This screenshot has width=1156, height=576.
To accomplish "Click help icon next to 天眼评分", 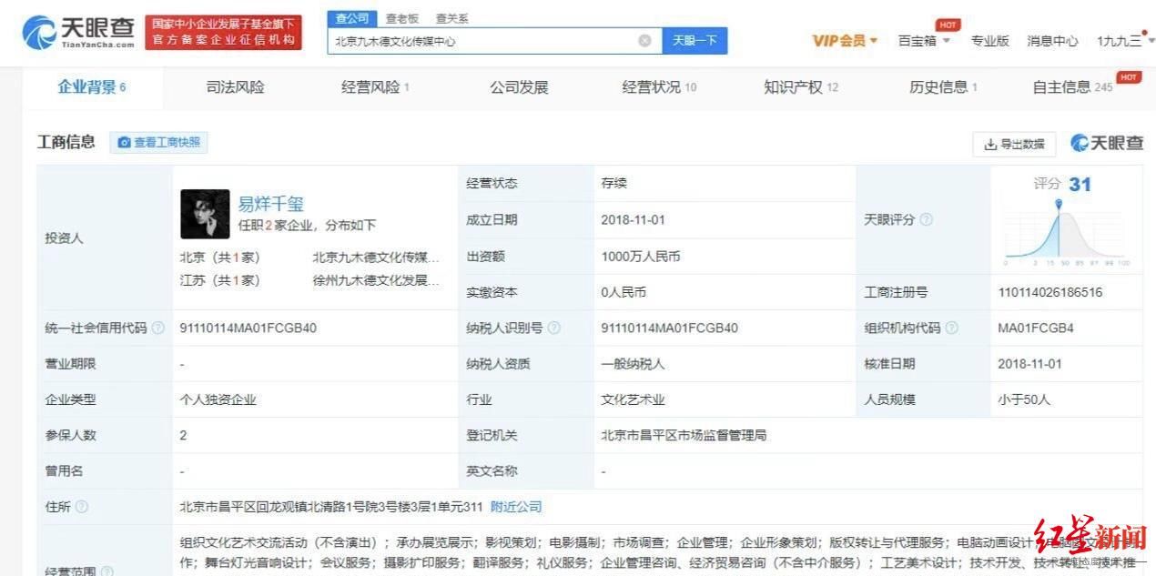I will [926, 220].
